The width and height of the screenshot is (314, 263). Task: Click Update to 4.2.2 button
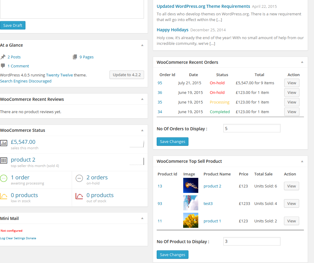pyautogui.click(x=127, y=75)
